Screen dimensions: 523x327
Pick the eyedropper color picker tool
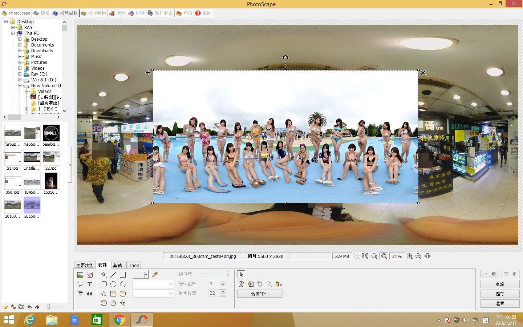click(x=155, y=275)
